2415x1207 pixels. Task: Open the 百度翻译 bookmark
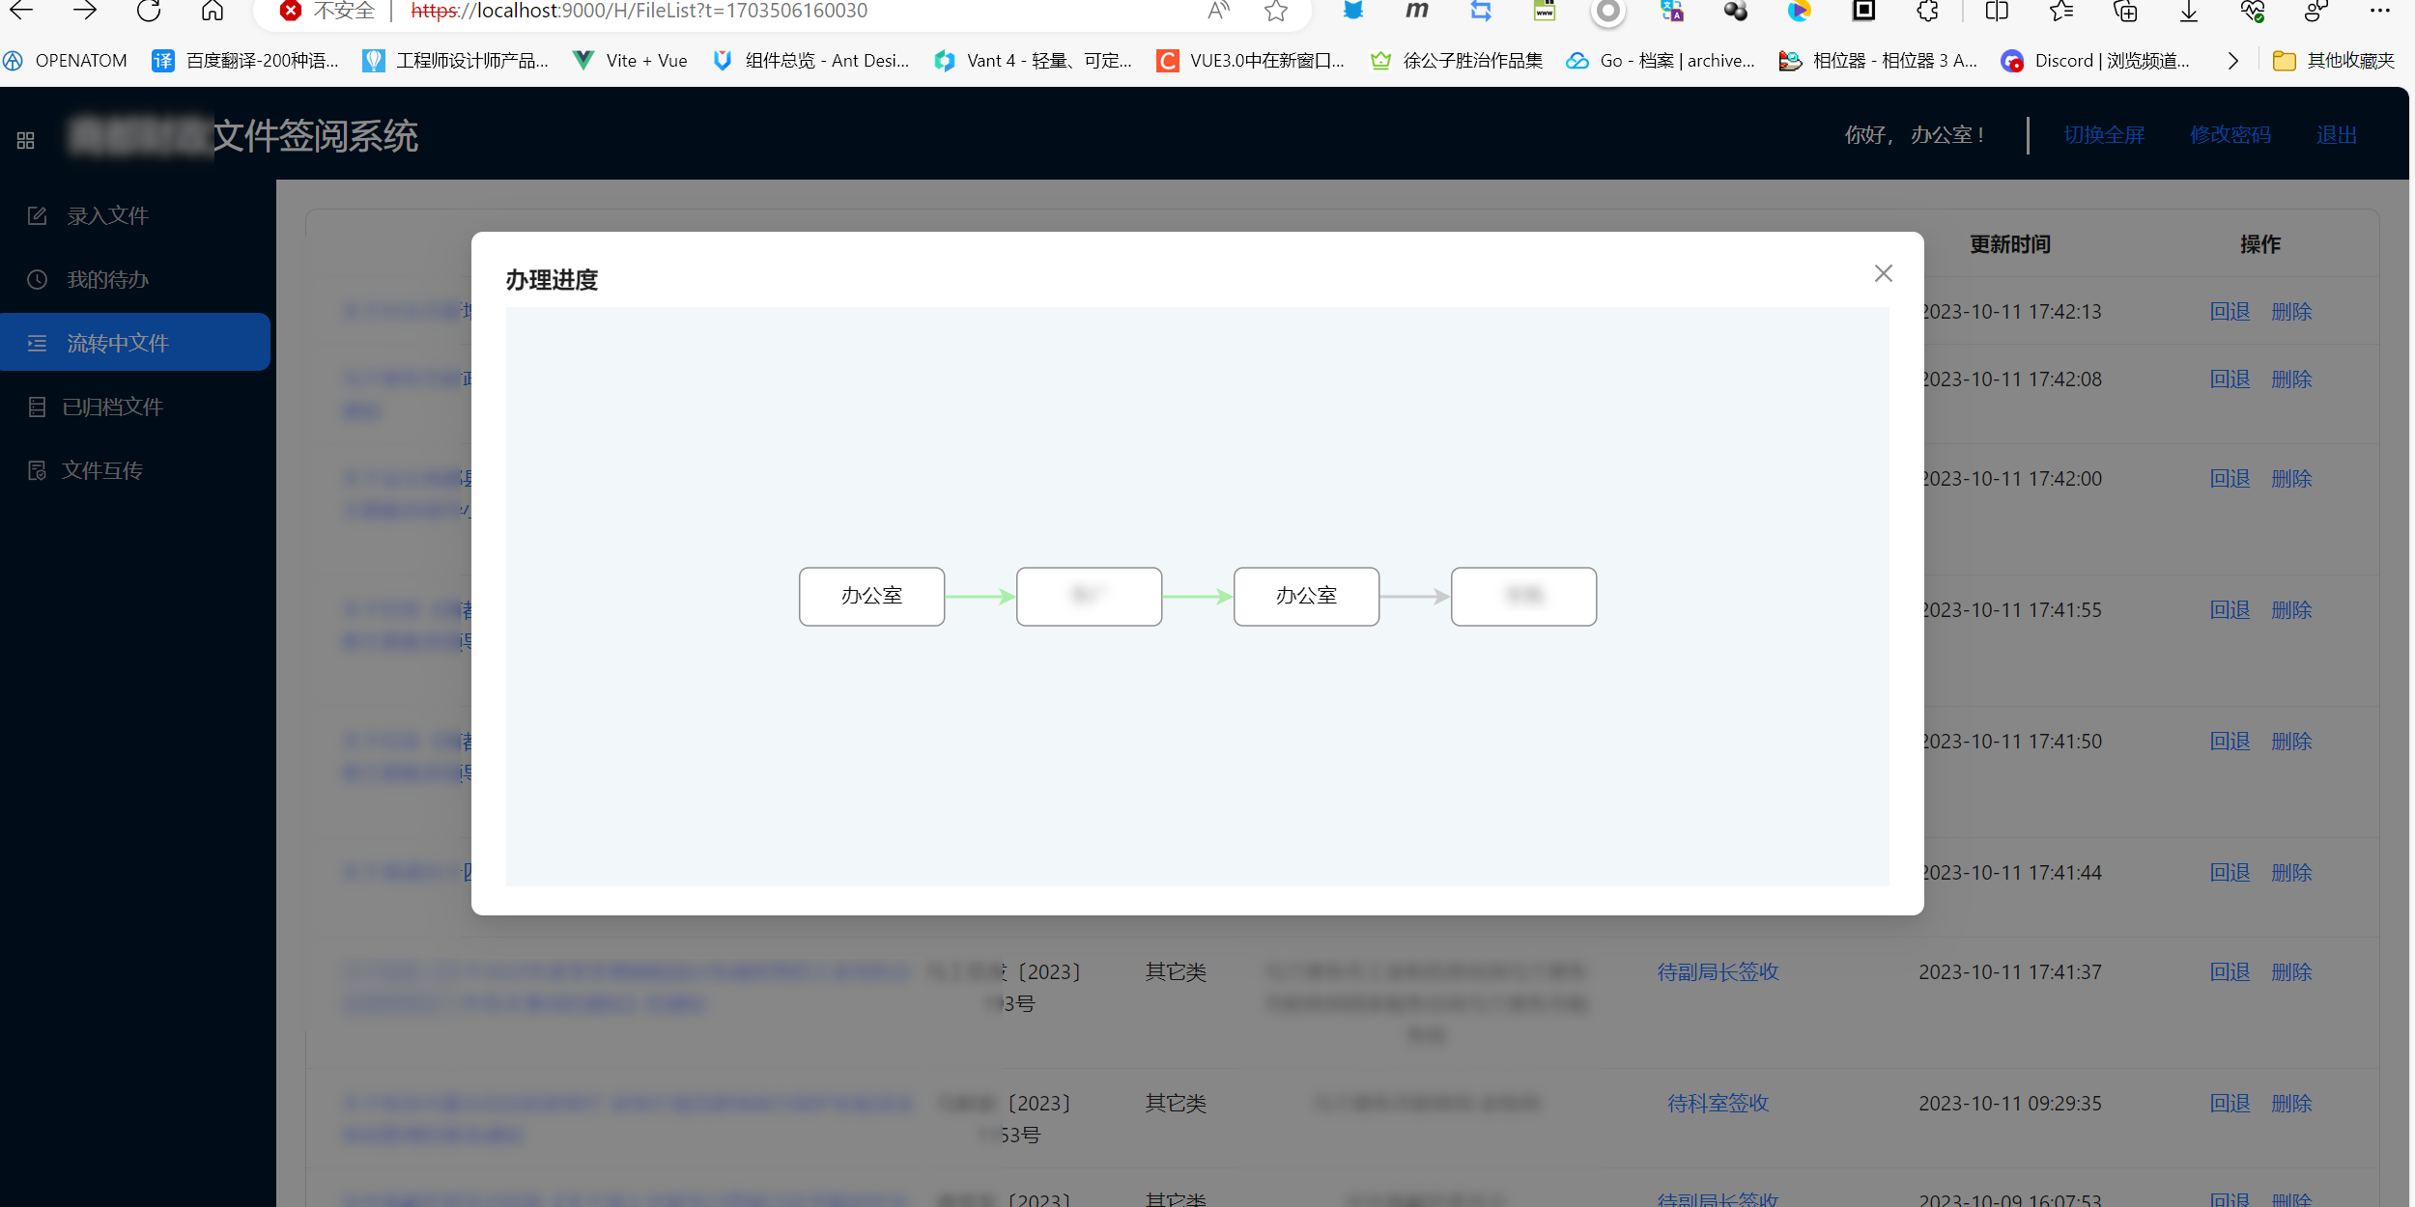pos(245,61)
